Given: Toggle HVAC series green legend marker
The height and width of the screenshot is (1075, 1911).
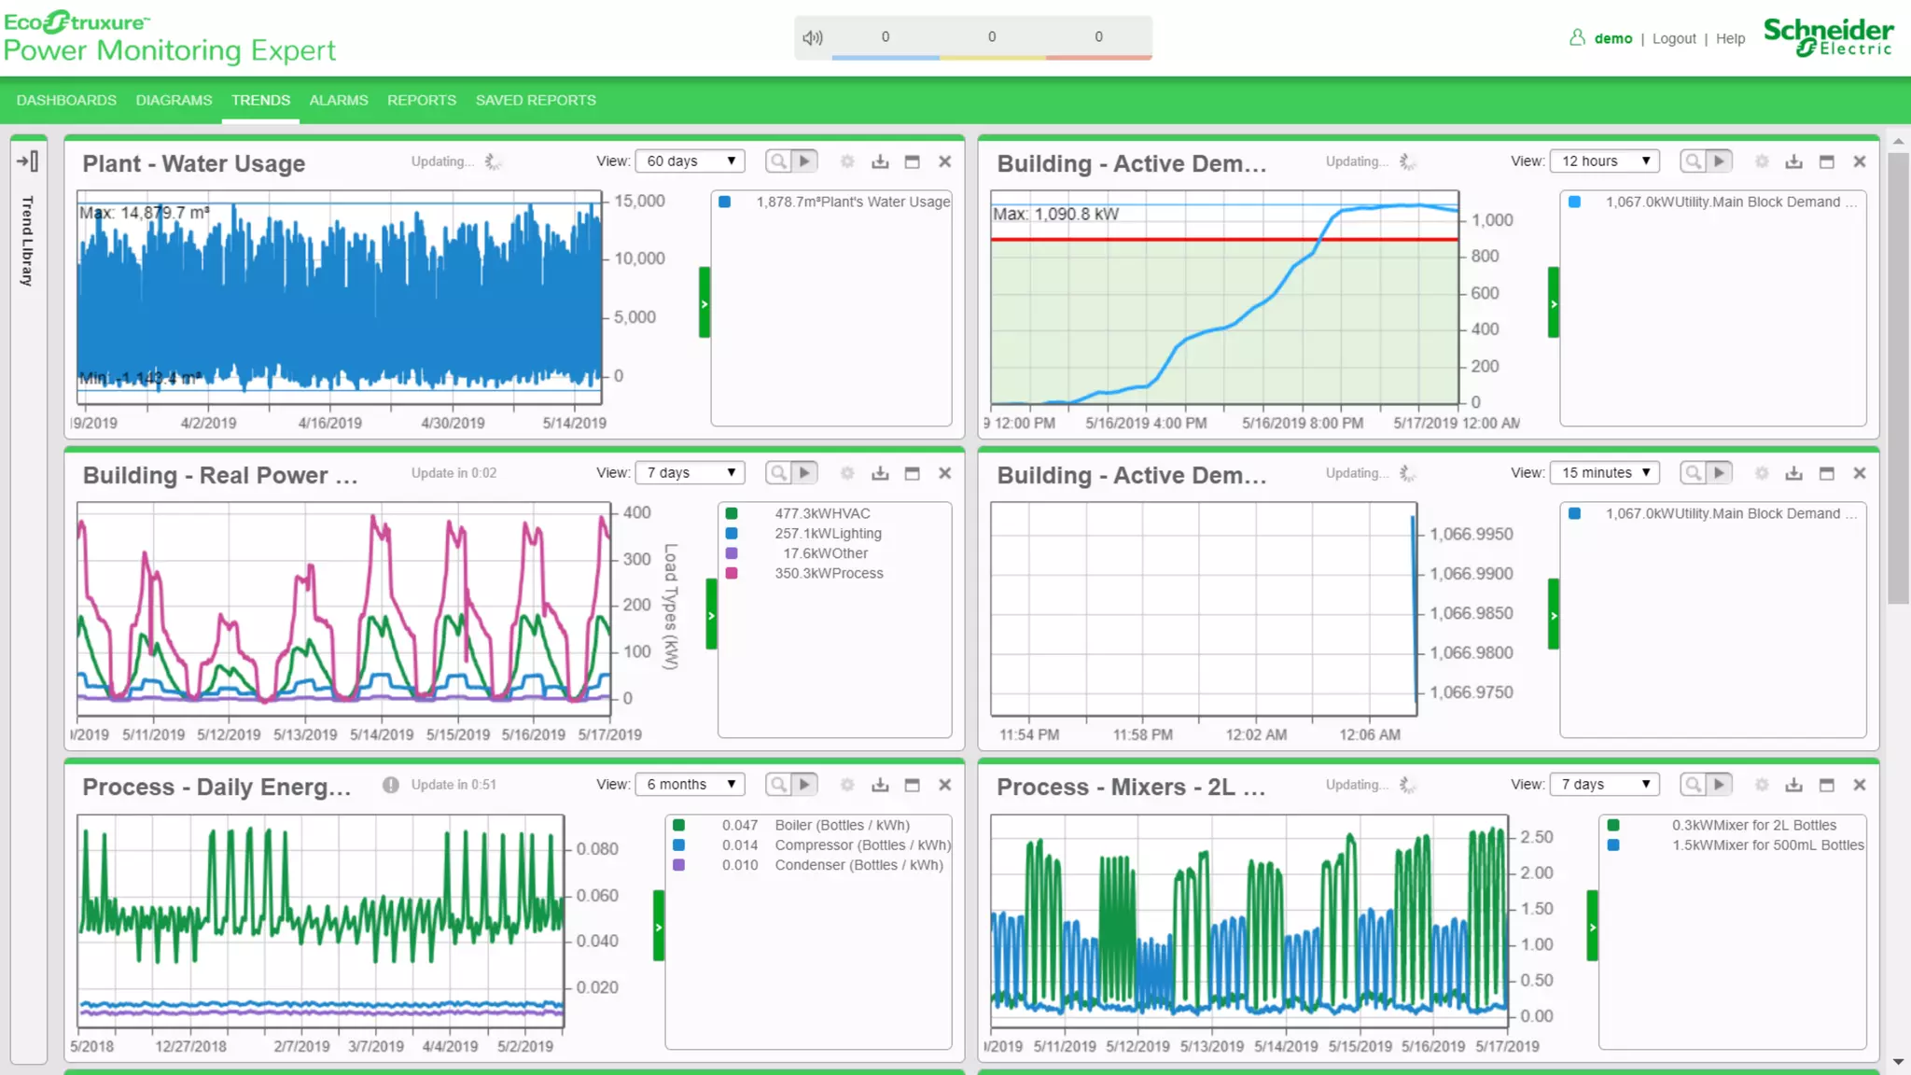Looking at the screenshot, I should [732, 513].
